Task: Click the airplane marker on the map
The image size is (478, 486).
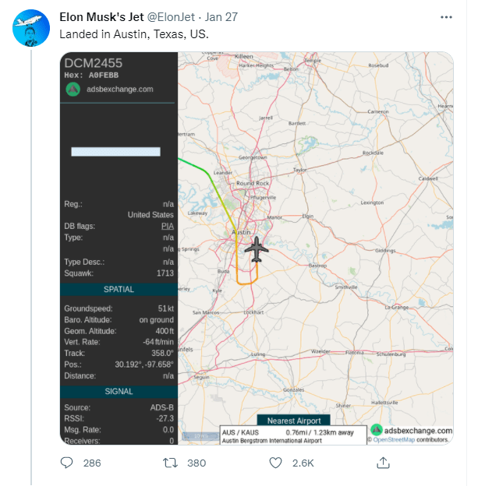Action: [257, 249]
